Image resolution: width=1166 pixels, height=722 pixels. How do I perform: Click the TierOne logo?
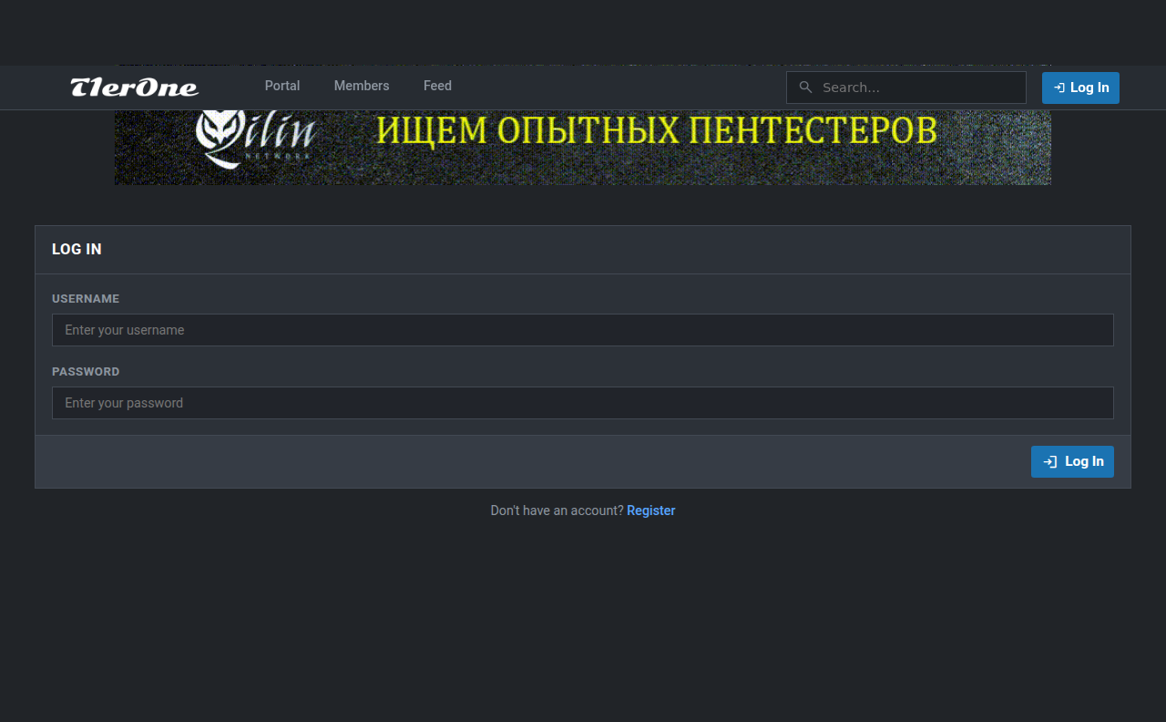[135, 88]
